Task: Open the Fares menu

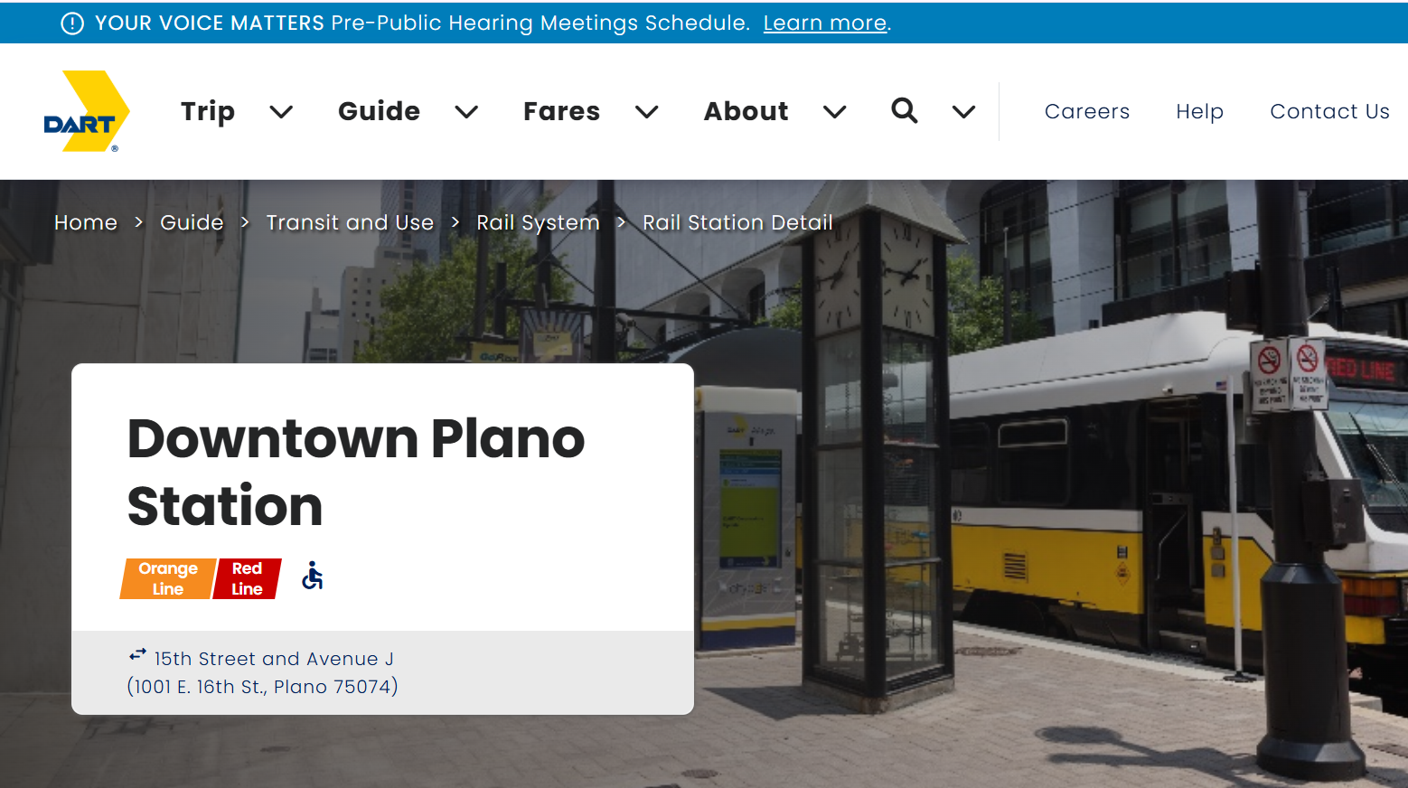Action: (x=561, y=111)
